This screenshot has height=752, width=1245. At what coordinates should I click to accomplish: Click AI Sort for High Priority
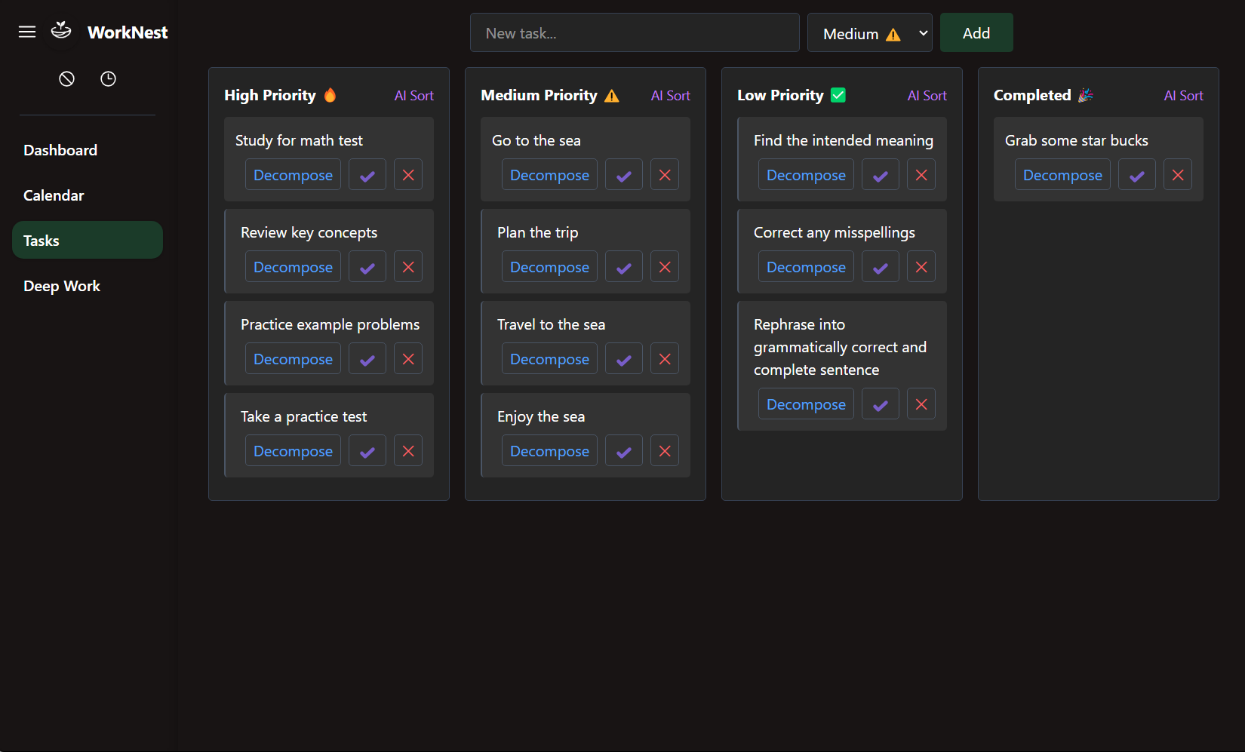pos(414,96)
